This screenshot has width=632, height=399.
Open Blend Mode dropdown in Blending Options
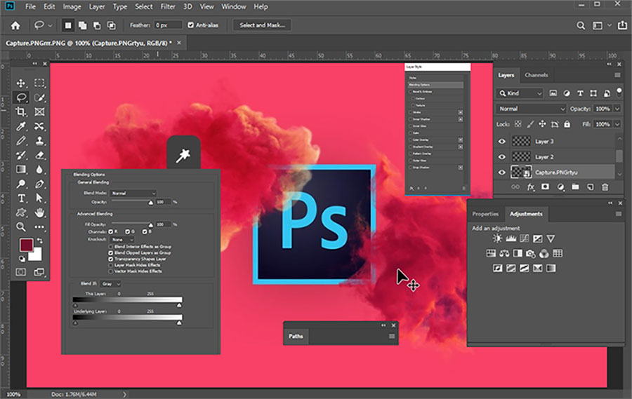[x=133, y=194]
